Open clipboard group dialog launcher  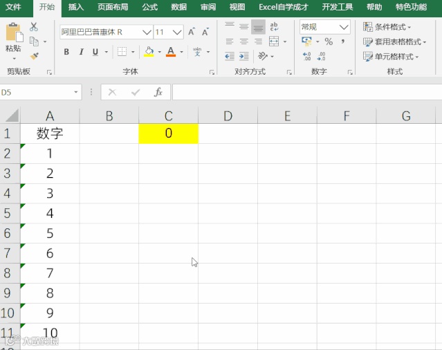(49, 73)
